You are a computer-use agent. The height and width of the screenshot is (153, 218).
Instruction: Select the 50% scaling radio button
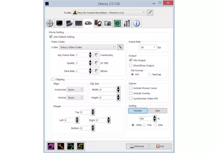pyautogui.click(x=155, y=125)
